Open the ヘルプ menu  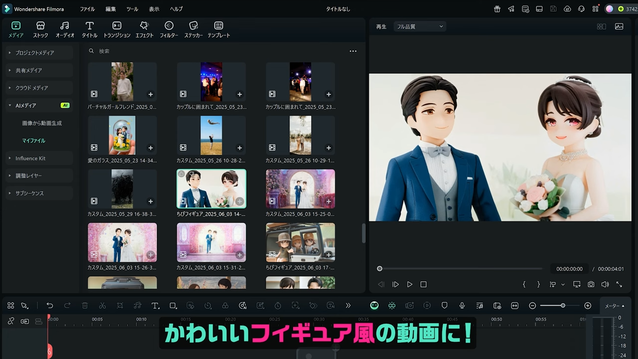[x=176, y=9]
